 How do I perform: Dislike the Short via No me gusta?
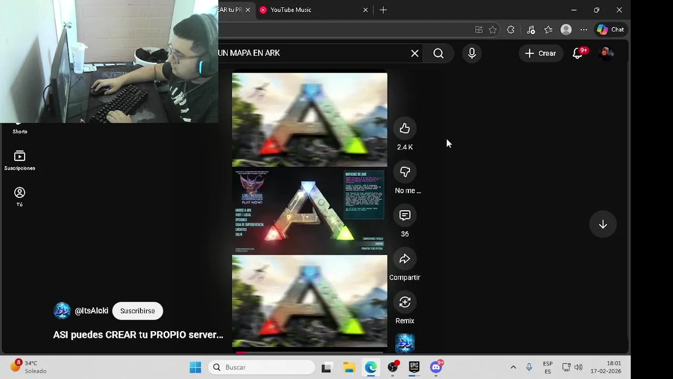pos(405,172)
